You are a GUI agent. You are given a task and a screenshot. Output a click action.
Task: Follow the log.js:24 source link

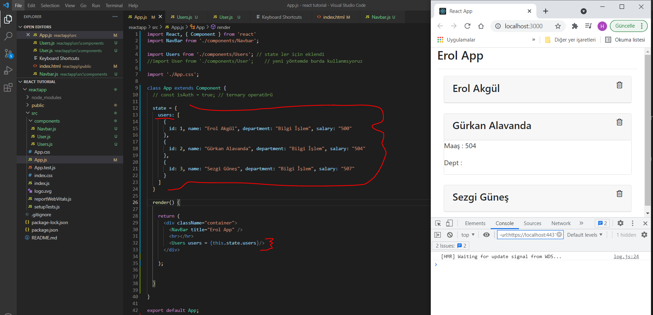[626, 257]
